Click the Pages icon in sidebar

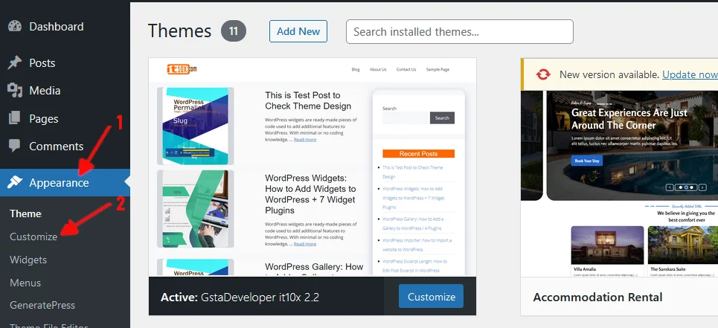coord(15,118)
